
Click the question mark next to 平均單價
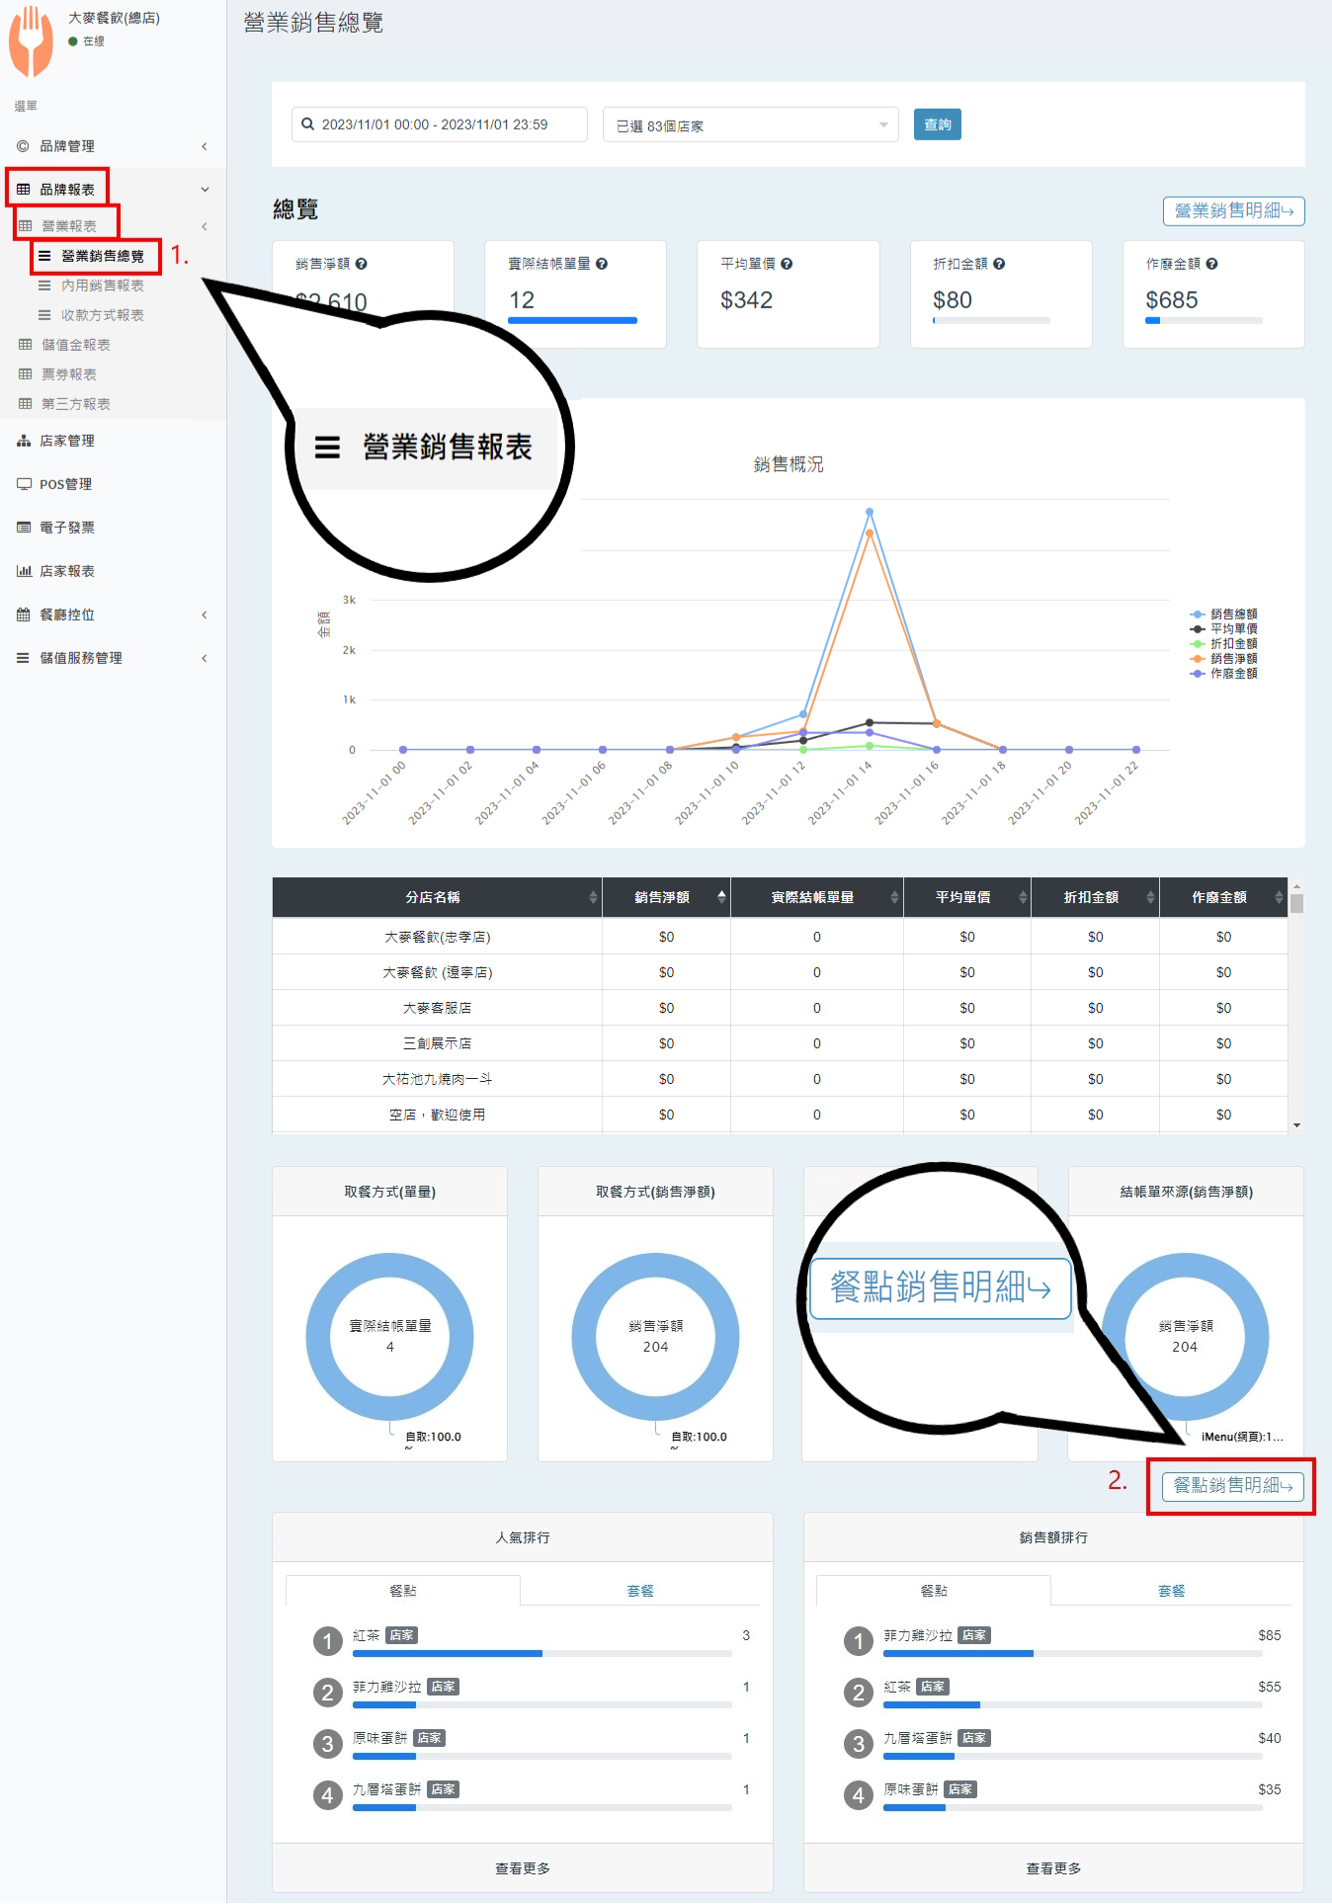(787, 264)
